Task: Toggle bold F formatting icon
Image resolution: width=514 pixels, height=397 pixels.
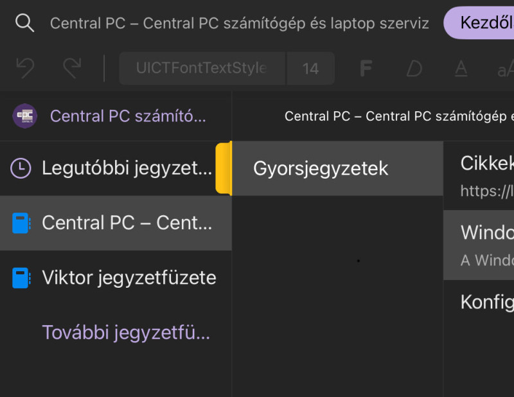Action: coord(366,69)
